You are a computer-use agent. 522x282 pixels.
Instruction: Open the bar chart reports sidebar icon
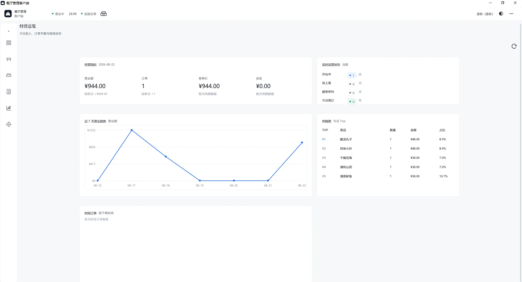coord(9,108)
